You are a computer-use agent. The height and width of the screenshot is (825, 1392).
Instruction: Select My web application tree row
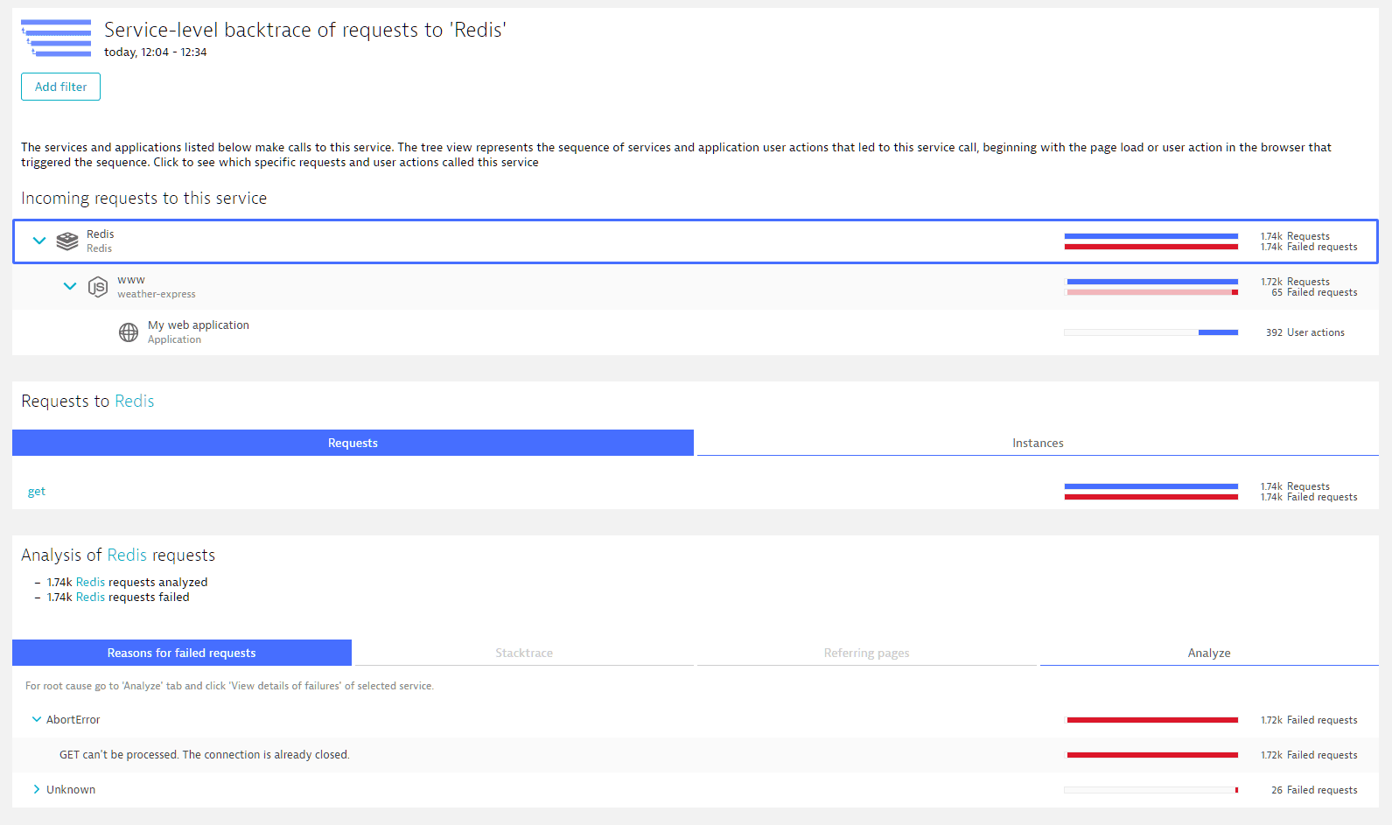click(696, 332)
